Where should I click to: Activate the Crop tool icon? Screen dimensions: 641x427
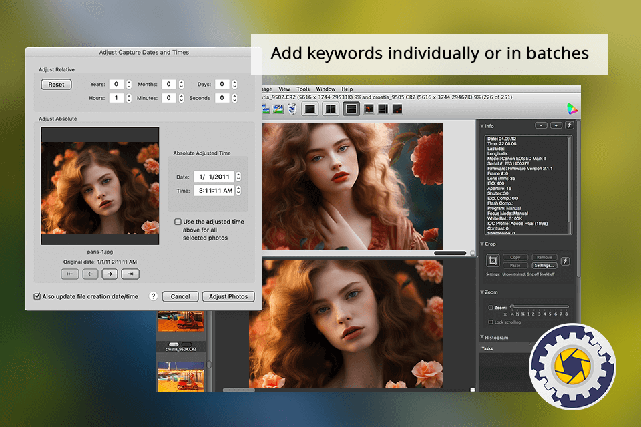(493, 260)
